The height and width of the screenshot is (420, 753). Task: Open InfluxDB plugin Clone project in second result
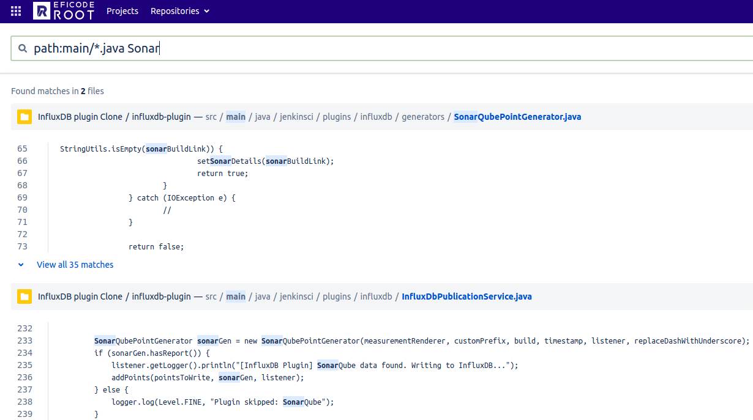80,297
